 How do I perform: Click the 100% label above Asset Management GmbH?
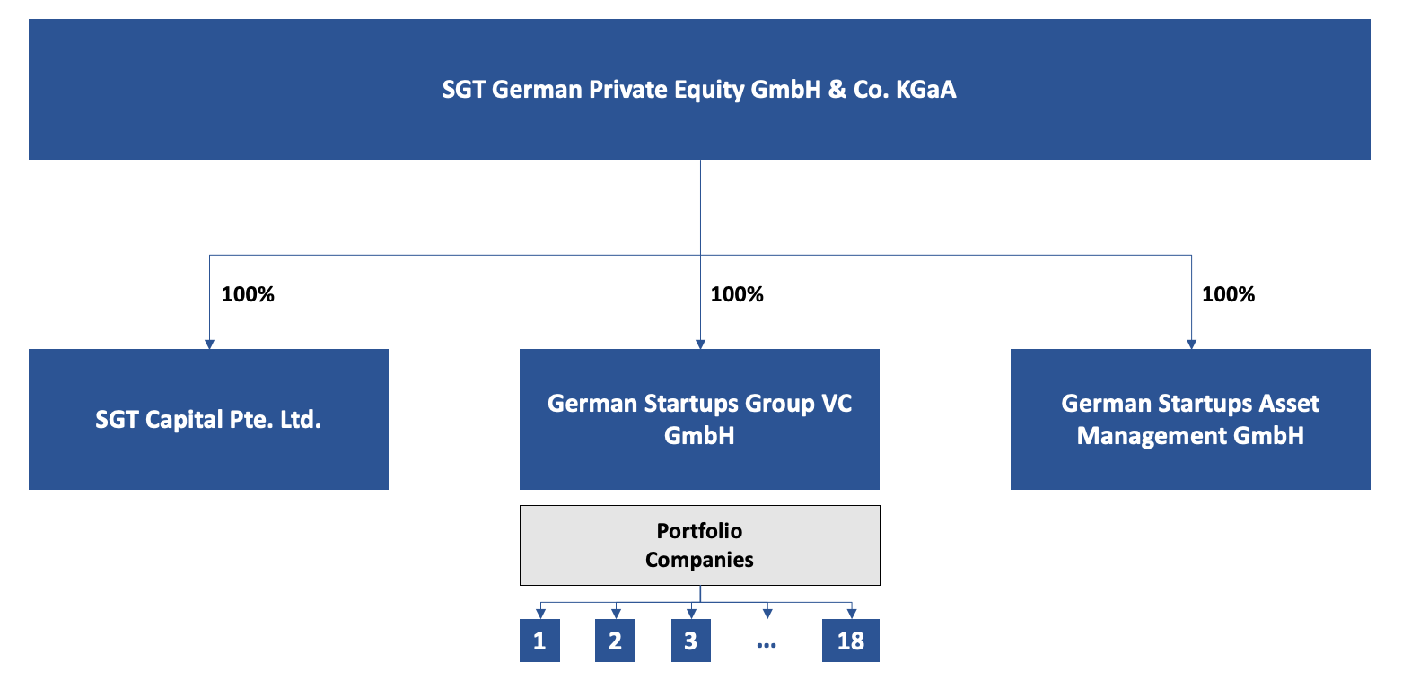tap(1228, 294)
